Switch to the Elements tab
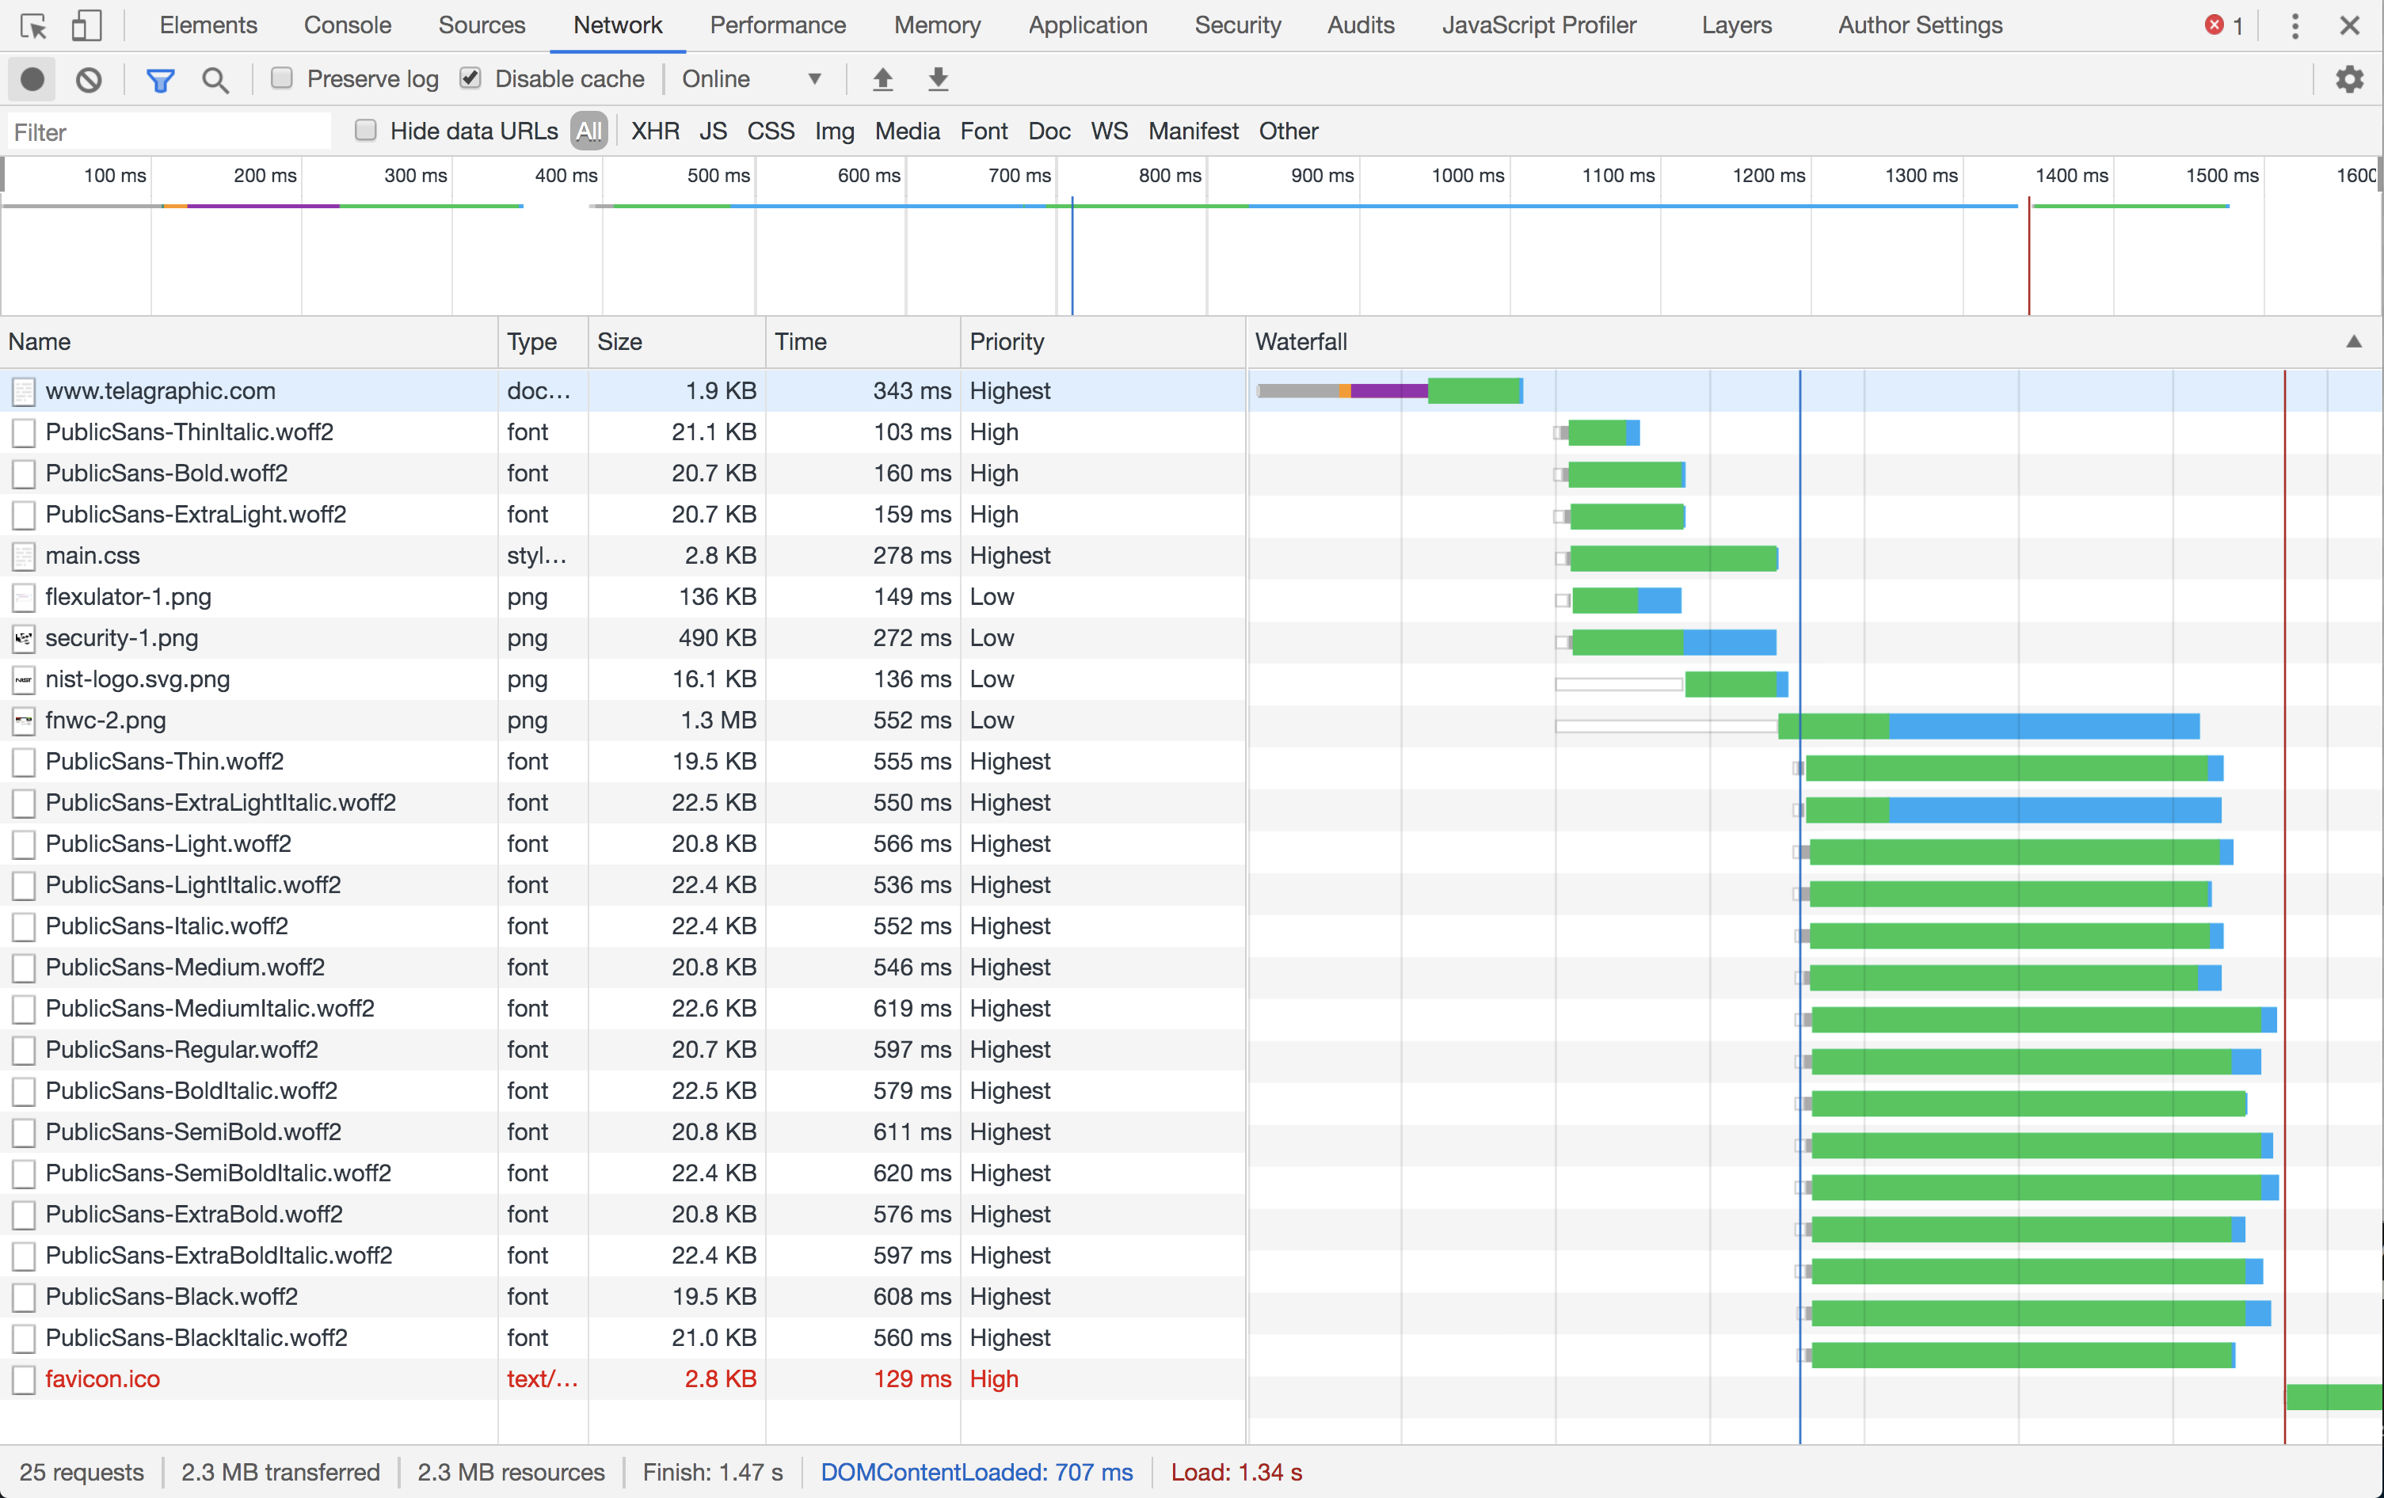Screen dimensions: 2384x1498 tap(208, 25)
